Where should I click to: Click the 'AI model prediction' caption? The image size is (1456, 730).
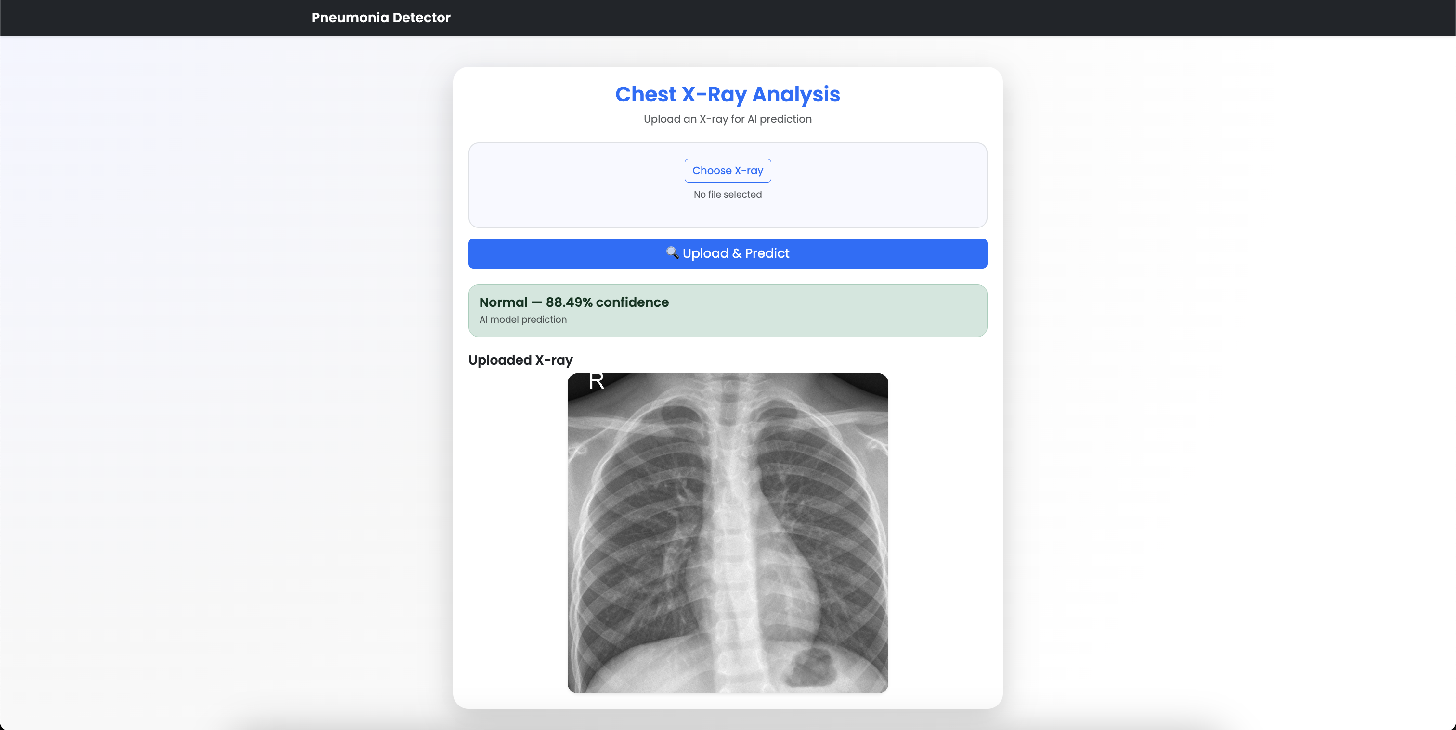[523, 319]
